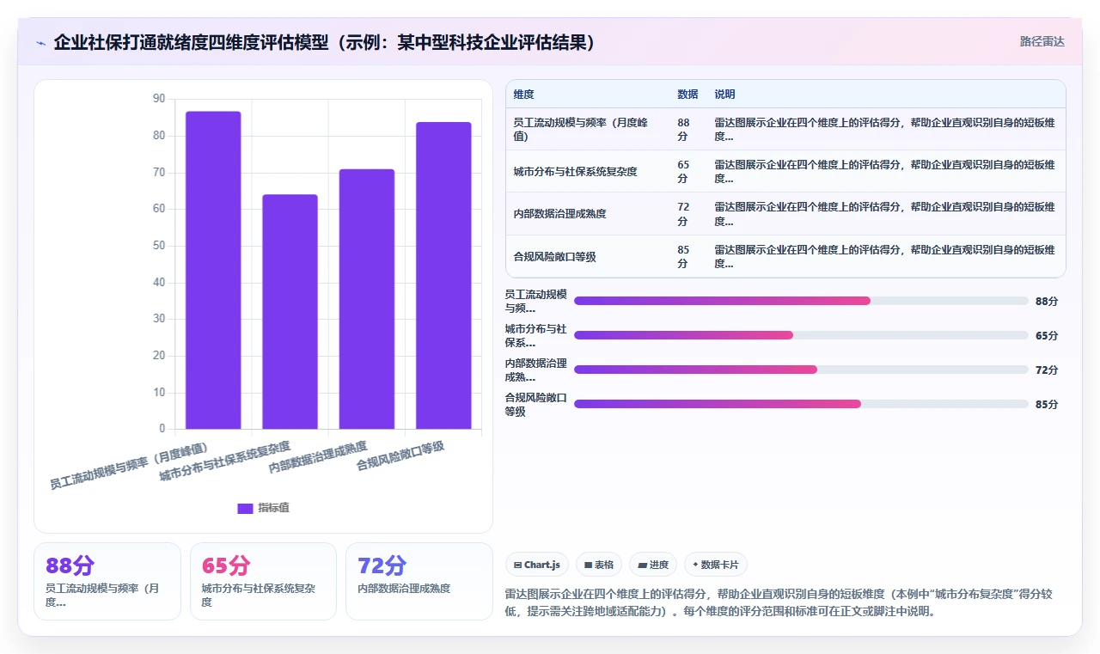Toggle the 指标值 legend color swatch
Screen dimensions: 1100x654
pyautogui.click(x=245, y=508)
